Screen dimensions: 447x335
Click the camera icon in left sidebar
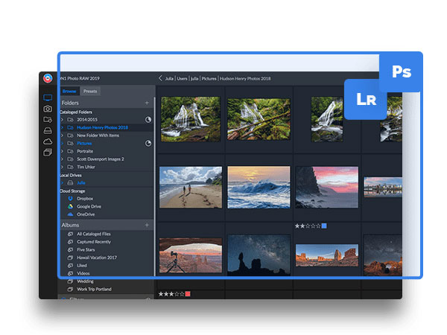[x=48, y=109]
